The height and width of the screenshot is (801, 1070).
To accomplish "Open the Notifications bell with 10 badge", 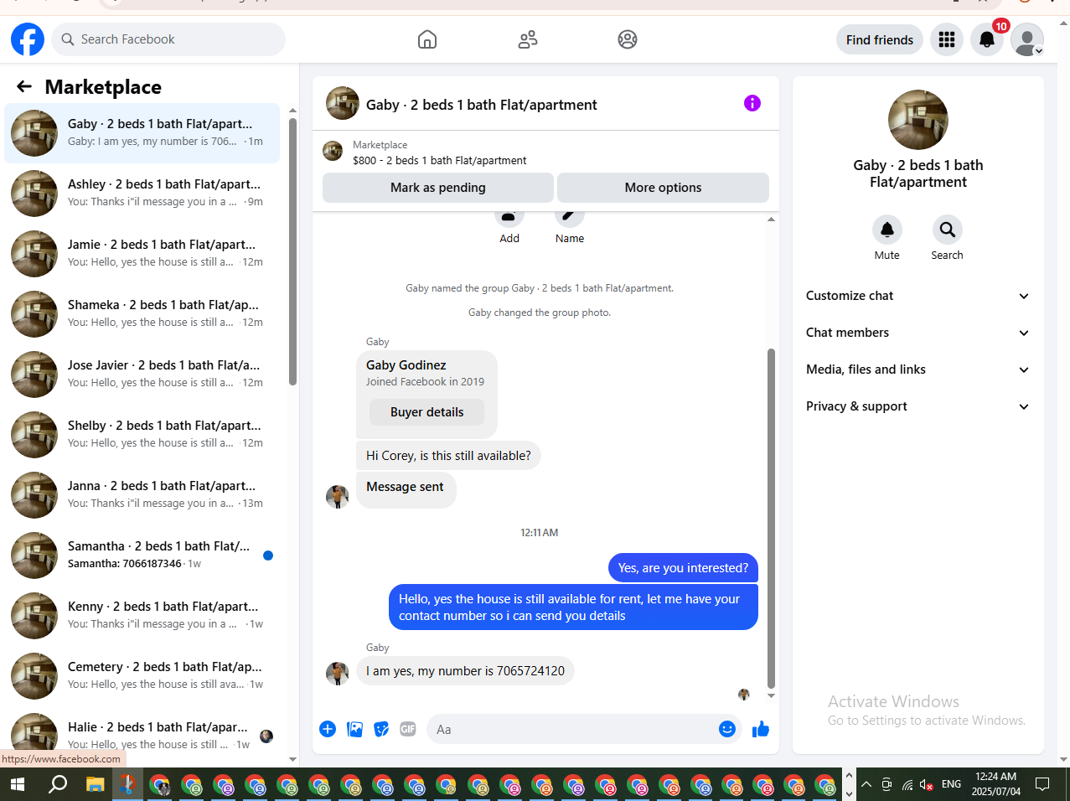I will coord(987,39).
